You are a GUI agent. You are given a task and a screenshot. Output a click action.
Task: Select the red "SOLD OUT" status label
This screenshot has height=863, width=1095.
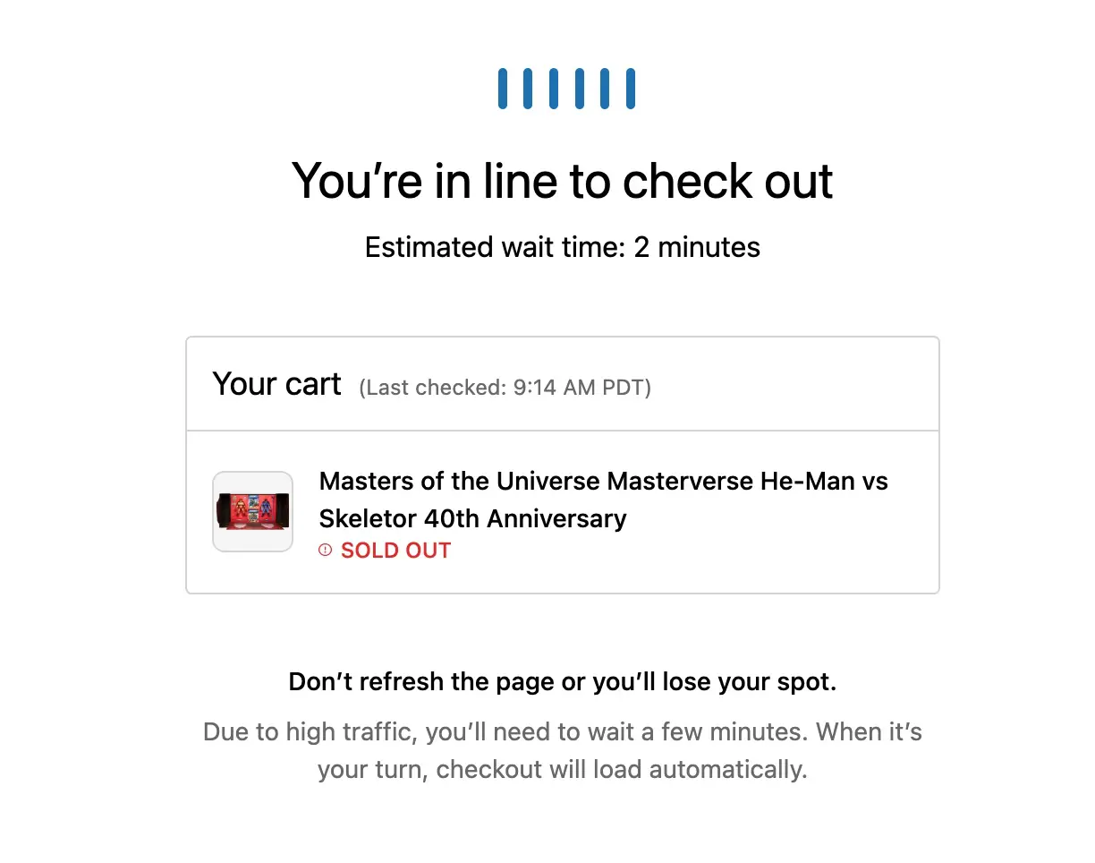(395, 550)
